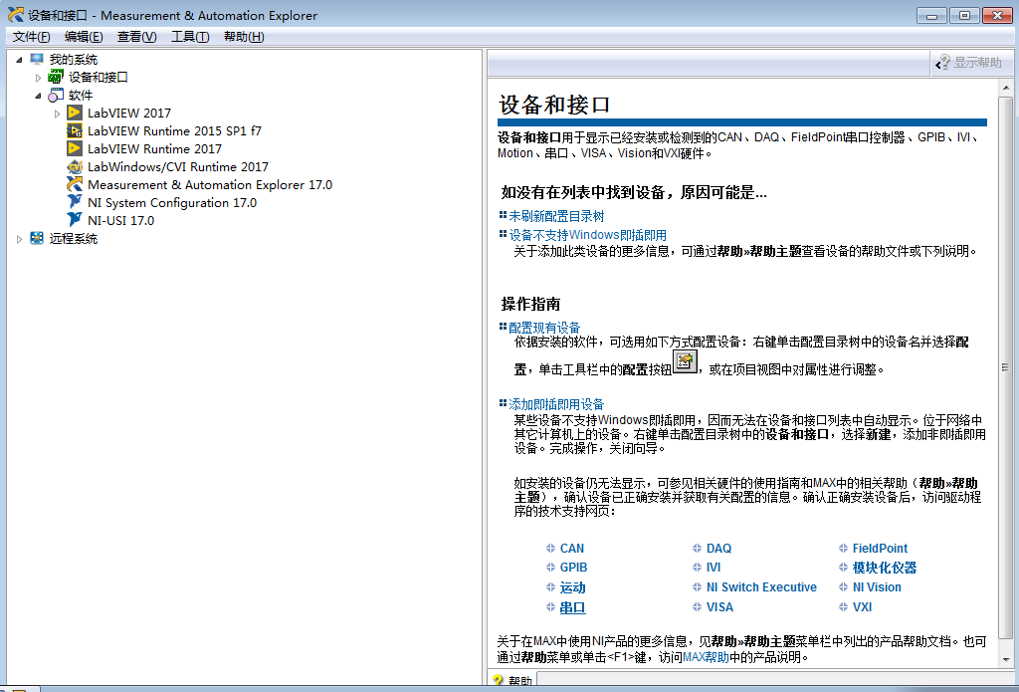This screenshot has width=1019, height=692.
Task: Click the NI System Configuration 17.0 icon
Action: pyautogui.click(x=75, y=202)
